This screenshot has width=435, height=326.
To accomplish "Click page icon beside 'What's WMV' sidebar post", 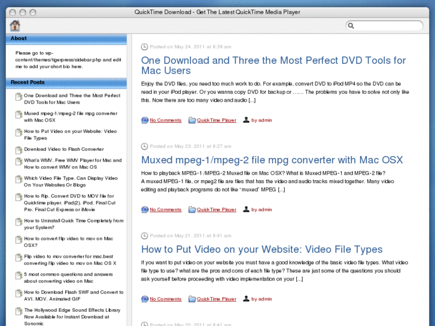I will 19,161.
